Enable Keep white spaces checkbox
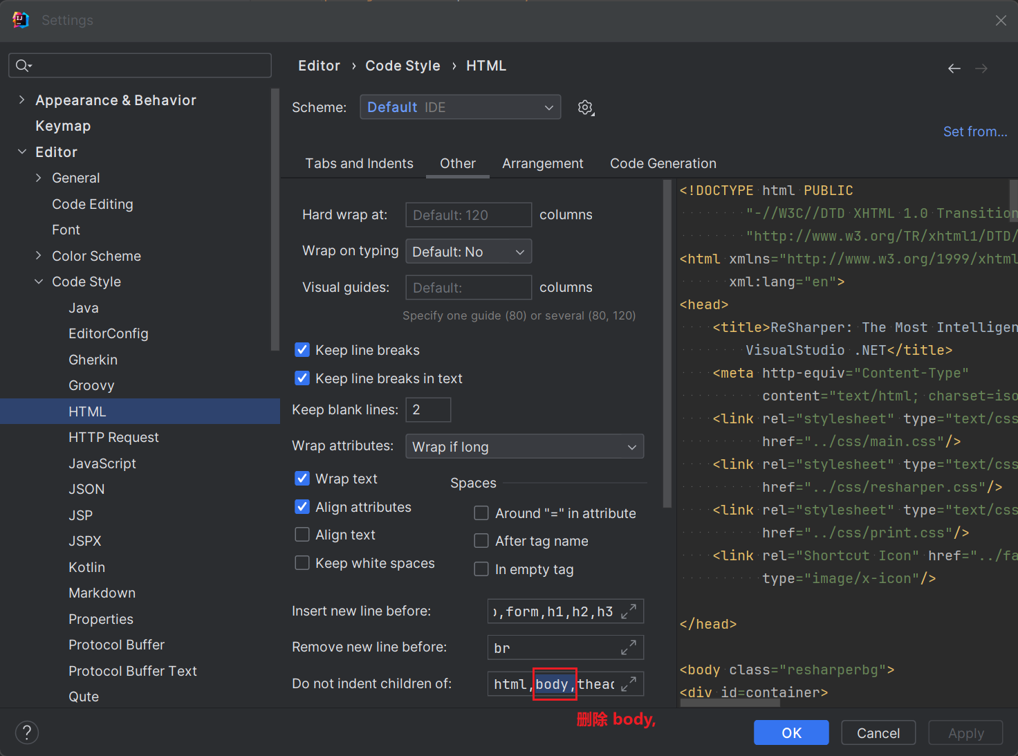The image size is (1018, 756). tap(302, 563)
